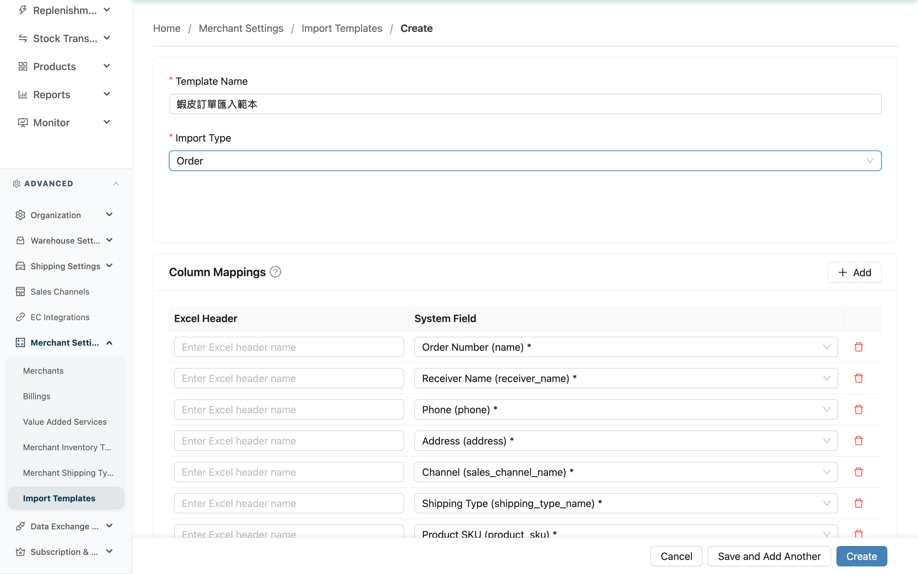The image size is (918, 574).
Task: Click Excel header field for Order Number
Action: (289, 347)
